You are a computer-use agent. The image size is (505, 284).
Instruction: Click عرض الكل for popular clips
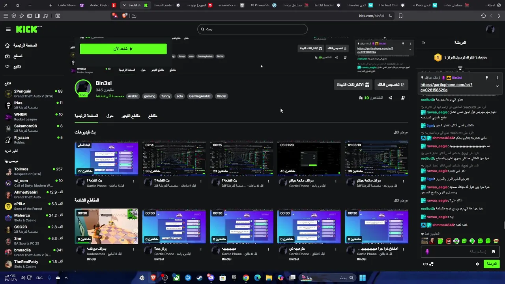point(401,200)
